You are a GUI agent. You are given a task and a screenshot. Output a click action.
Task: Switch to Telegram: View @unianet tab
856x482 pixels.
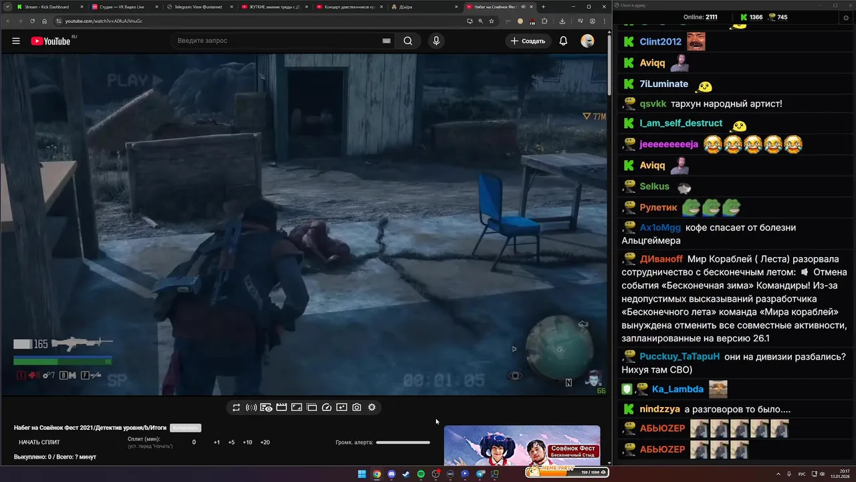(199, 7)
